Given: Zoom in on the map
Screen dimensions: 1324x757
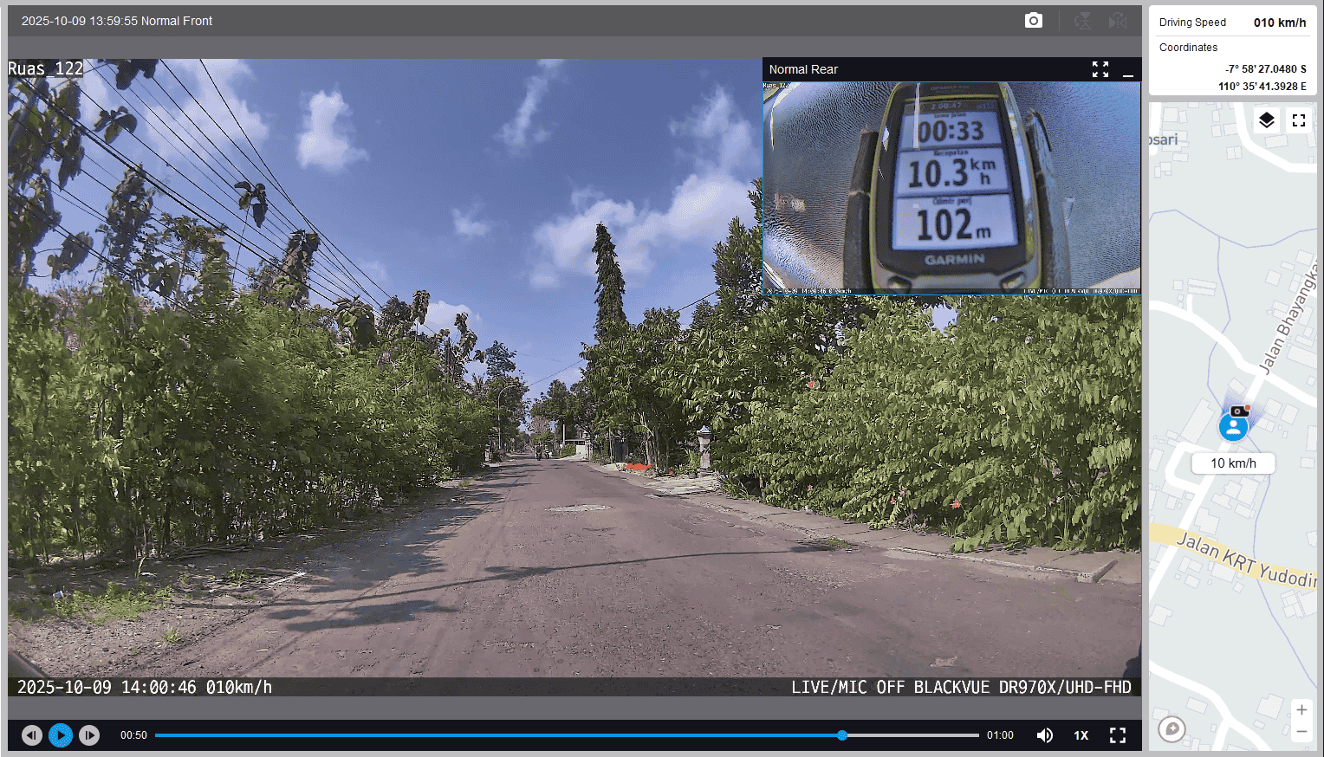Looking at the screenshot, I should [1301, 710].
